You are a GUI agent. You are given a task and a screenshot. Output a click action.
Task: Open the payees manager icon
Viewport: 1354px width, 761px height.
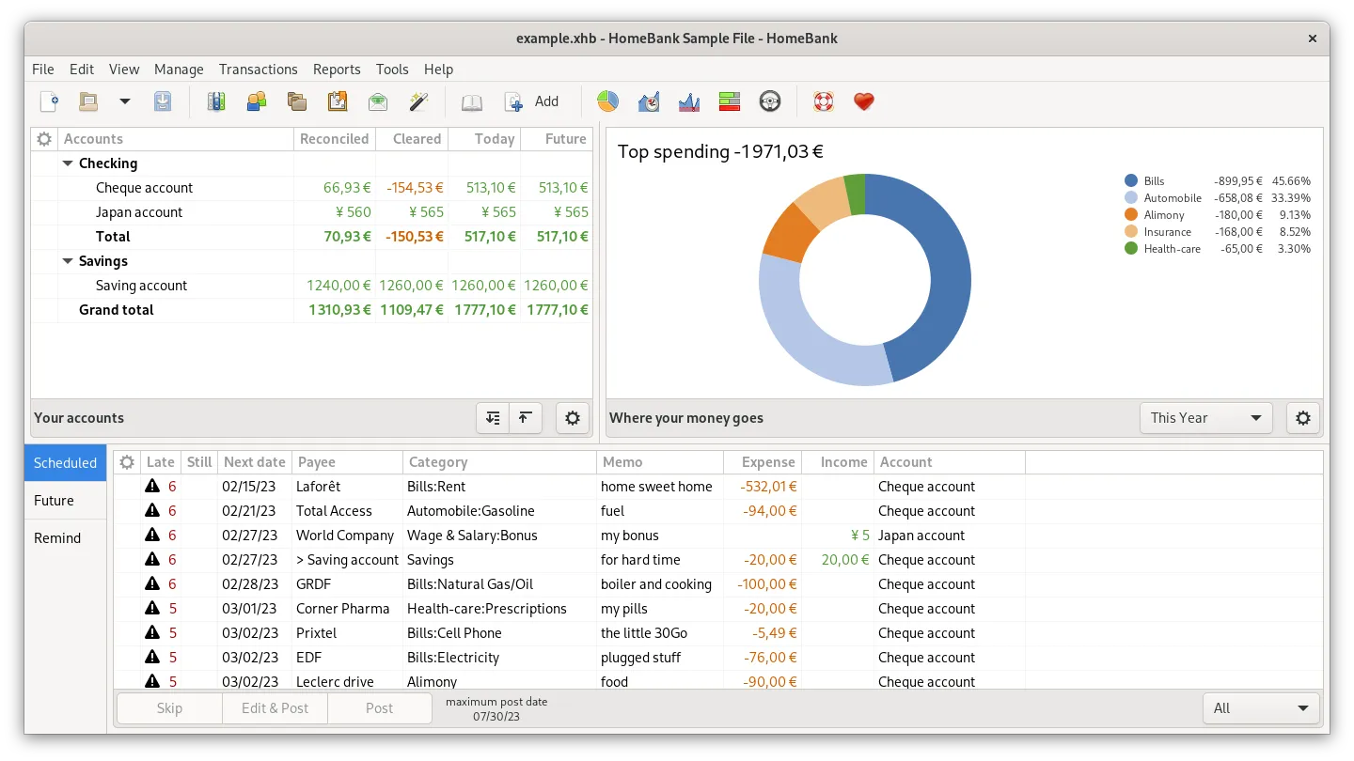click(x=257, y=101)
